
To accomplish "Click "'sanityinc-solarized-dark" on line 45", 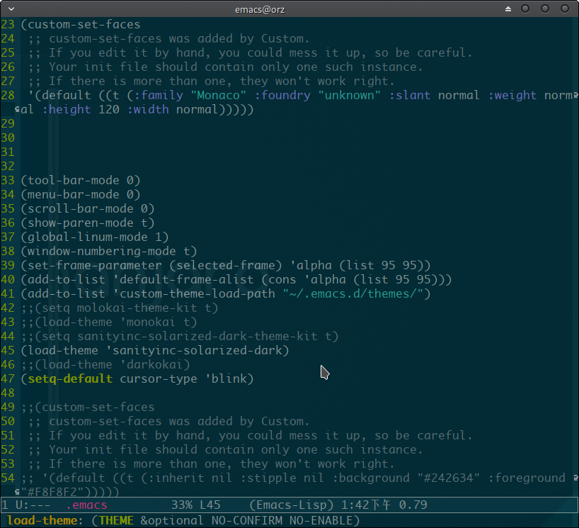I will pyautogui.click(x=194, y=351).
